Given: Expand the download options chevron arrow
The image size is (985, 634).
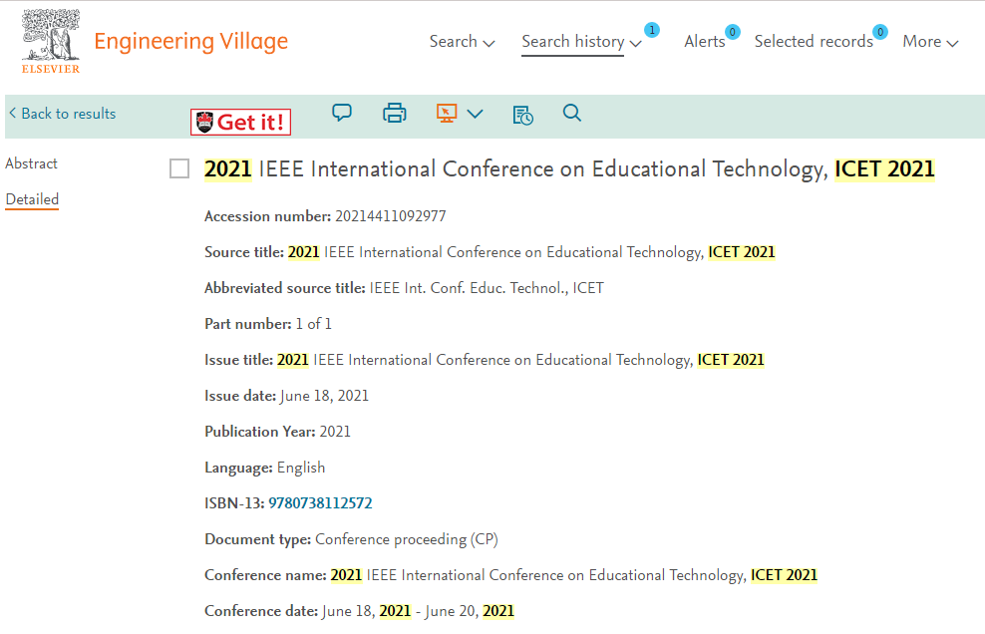Looking at the screenshot, I should pyautogui.click(x=475, y=114).
